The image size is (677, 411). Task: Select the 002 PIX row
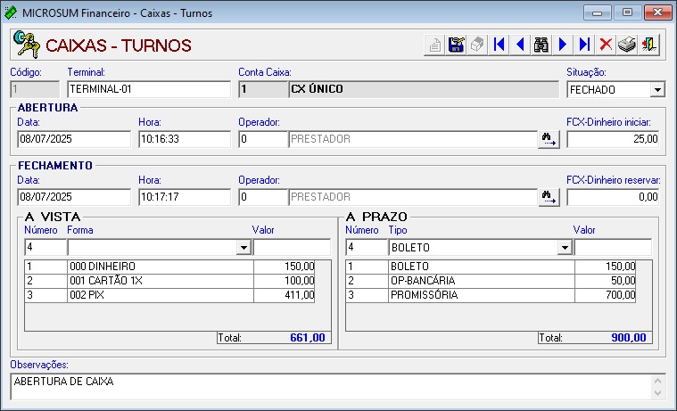169,295
